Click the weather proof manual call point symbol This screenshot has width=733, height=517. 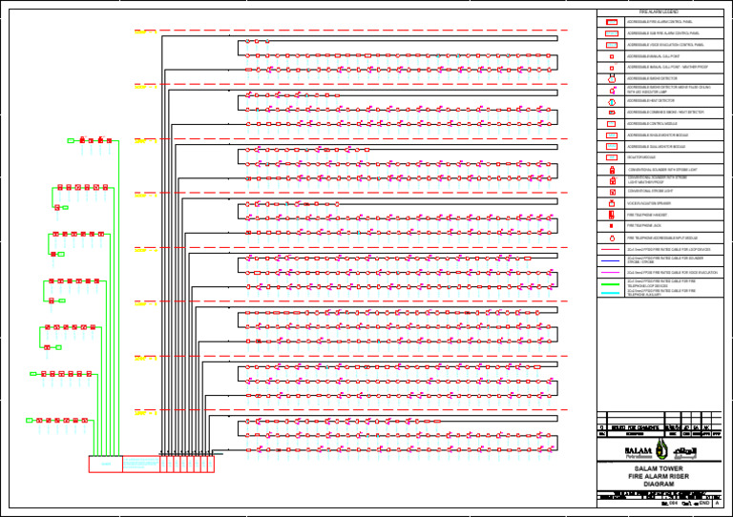tap(612, 68)
